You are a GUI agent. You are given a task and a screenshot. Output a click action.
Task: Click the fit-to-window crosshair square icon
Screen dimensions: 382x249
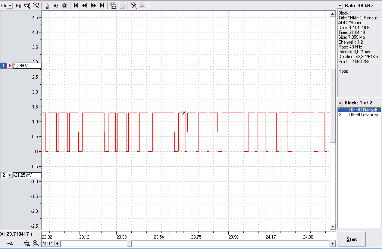(65, 5)
